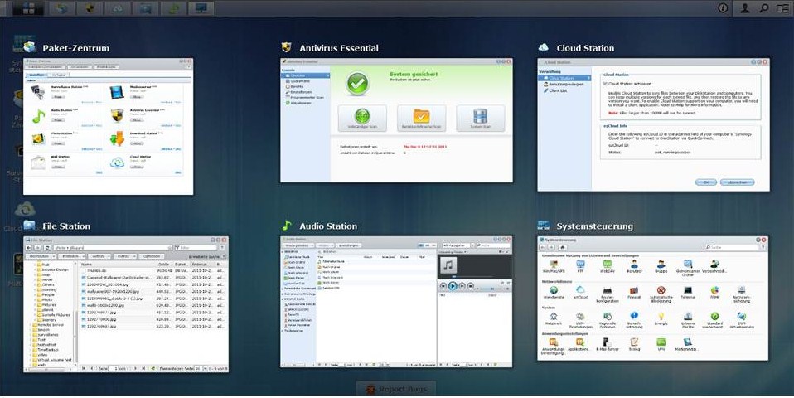Click Antivirus shield icon in top taskbar

(90, 8)
